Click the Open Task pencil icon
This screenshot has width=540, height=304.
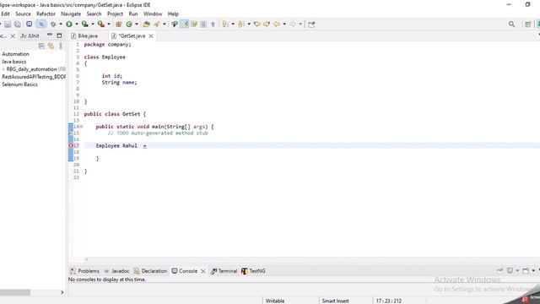tap(157, 24)
